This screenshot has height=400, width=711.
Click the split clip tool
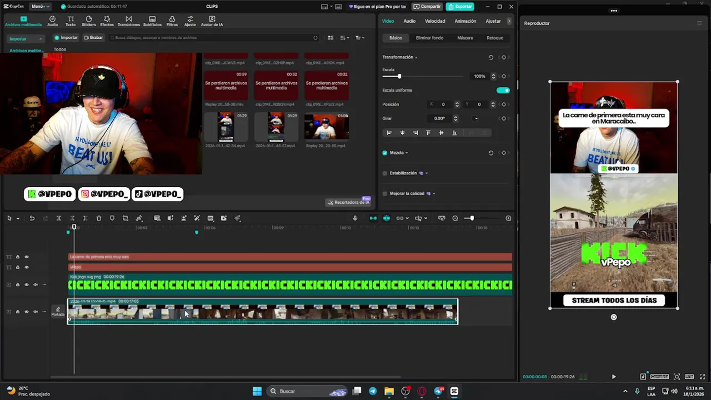[x=58, y=218]
